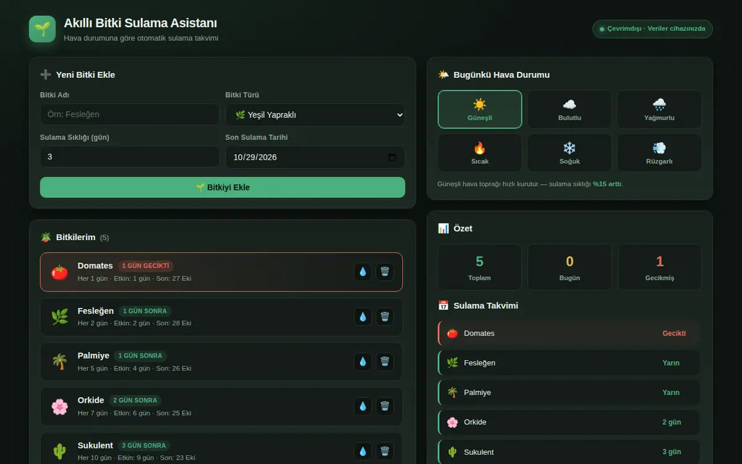This screenshot has height=464, width=742.
Task: Focus the Sulama Sıklığı number field
Action: tap(130, 157)
